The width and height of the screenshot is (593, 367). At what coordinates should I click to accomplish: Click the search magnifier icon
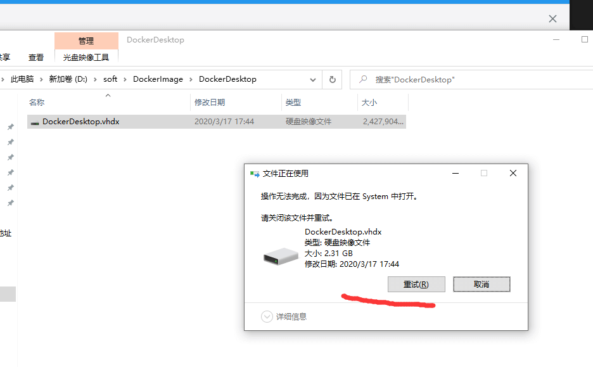pyautogui.click(x=363, y=80)
